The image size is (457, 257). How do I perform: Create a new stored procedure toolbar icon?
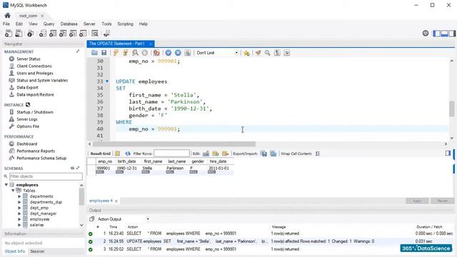(x=73, y=34)
